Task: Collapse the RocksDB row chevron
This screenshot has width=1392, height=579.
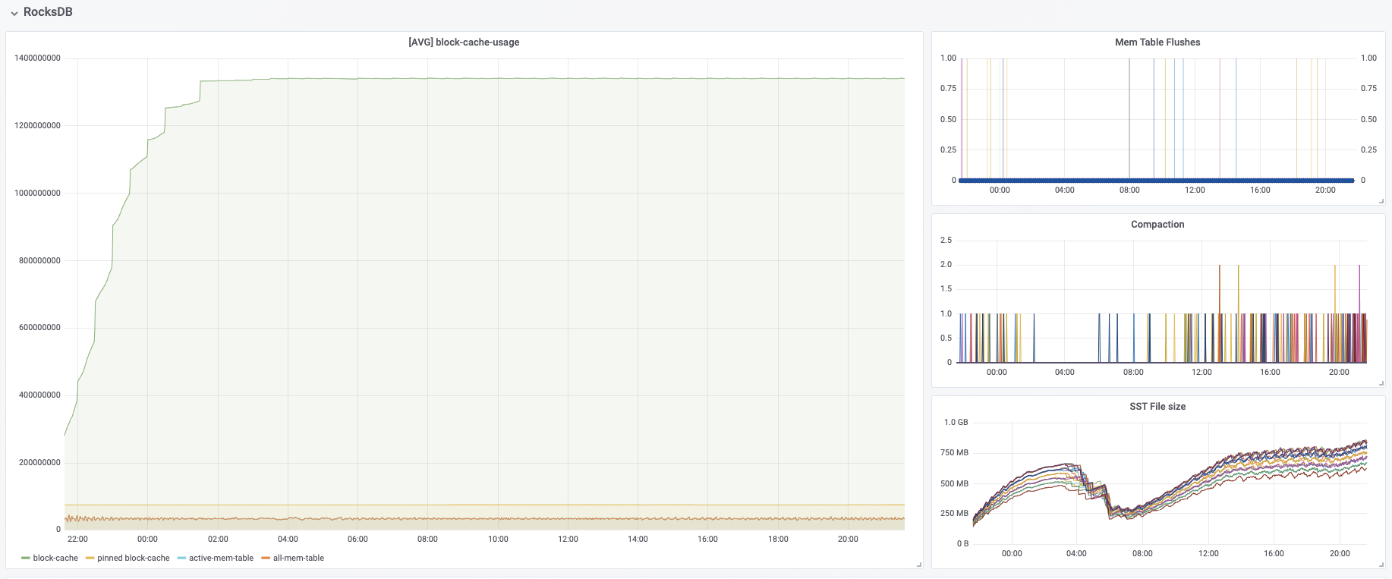Action: 14,13
